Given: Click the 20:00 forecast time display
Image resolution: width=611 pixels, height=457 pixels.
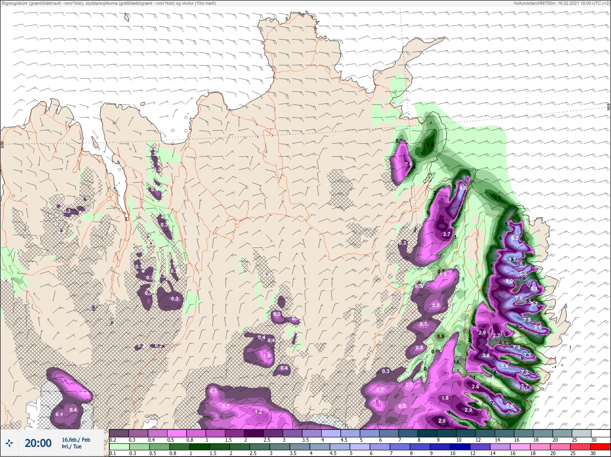Looking at the screenshot, I should pos(38,443).
